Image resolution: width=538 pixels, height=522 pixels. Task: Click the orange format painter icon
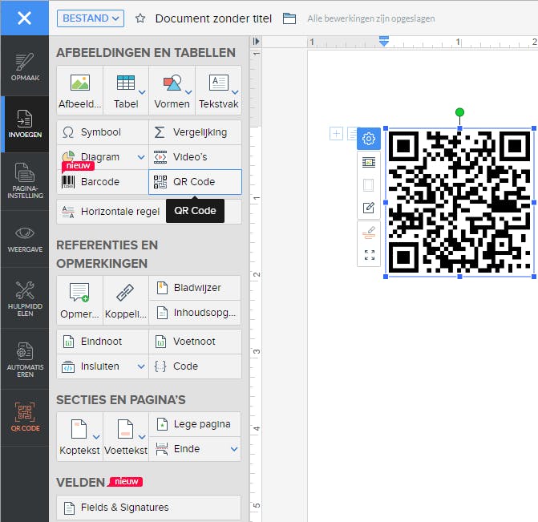[369, 233]
